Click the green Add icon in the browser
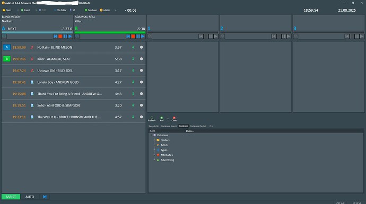Screen dimensions: 366x204 (x=162, y=119)
